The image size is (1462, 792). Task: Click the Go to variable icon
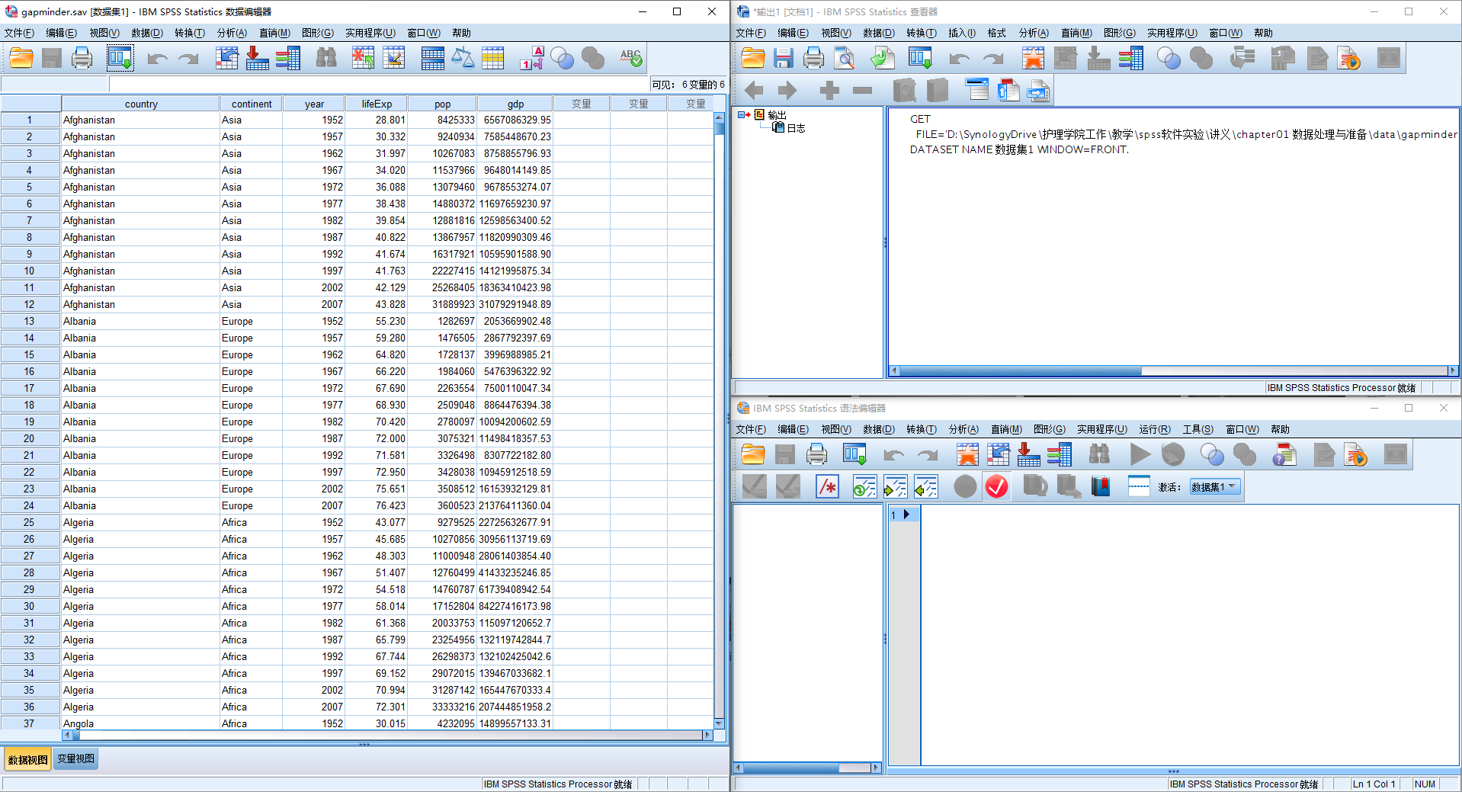(257, 58)
